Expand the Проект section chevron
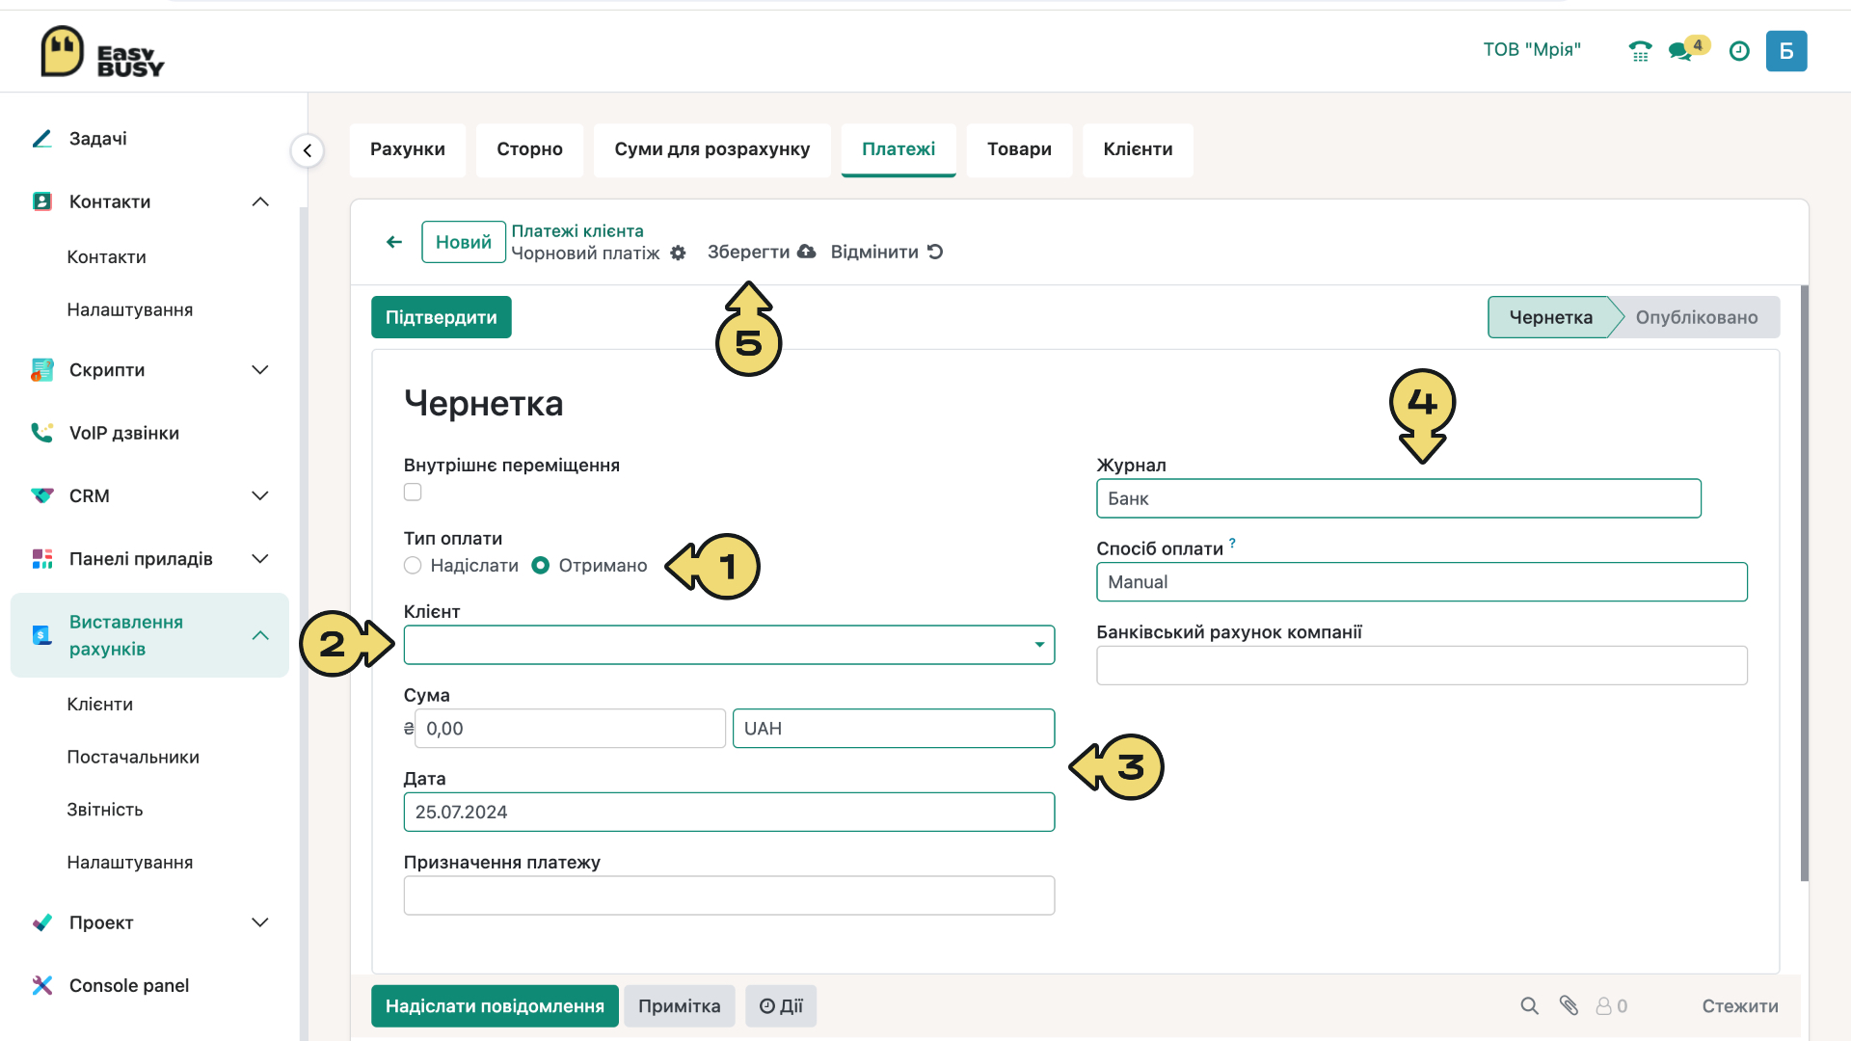Screen dimensions: 1851x1041 [260, 922]
